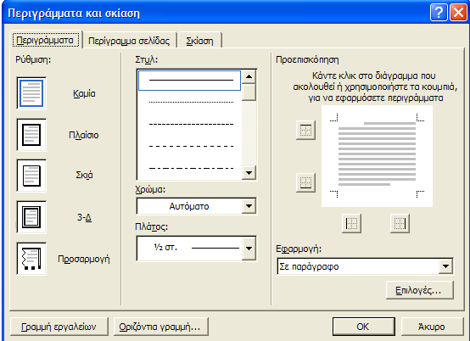Choose the solid line style
The width and height of the screenshot is (470, 341).
click(x=189, y=81)
